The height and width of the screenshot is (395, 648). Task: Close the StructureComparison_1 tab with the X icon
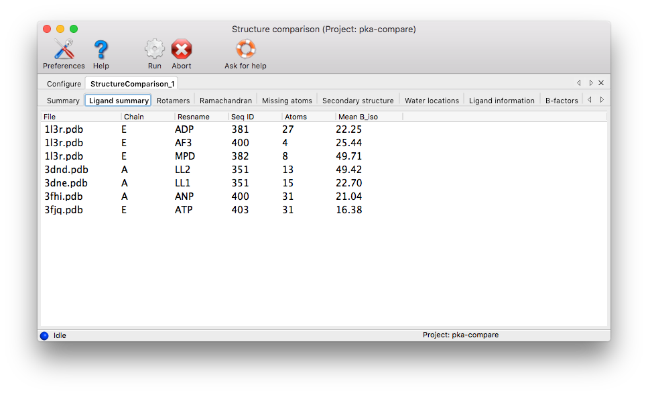tap(601, 83)
